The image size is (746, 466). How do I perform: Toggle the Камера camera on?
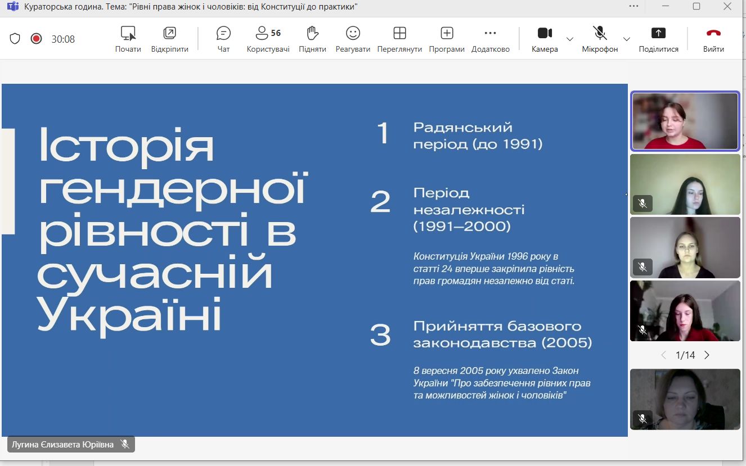pos(545,38)
